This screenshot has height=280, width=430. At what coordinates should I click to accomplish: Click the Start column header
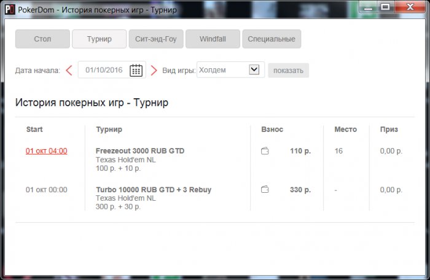coord(34,129)
